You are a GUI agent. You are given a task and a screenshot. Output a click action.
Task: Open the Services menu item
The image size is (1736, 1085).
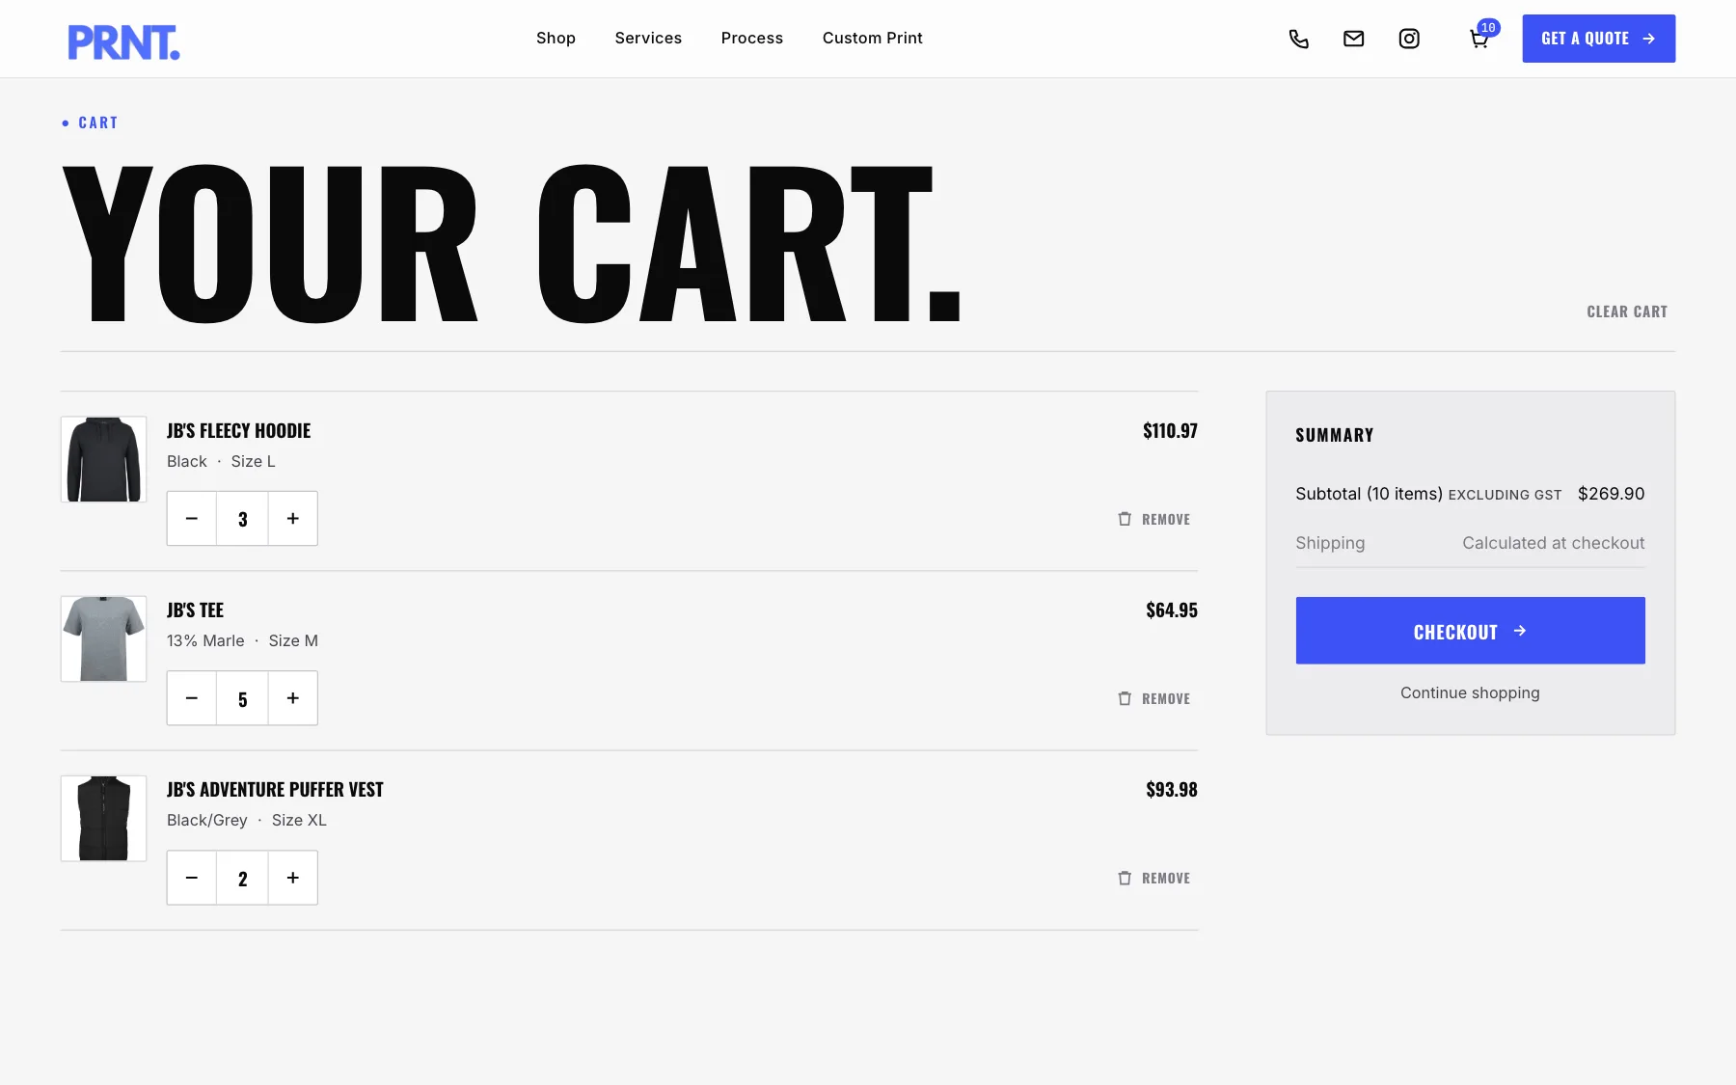648,38
